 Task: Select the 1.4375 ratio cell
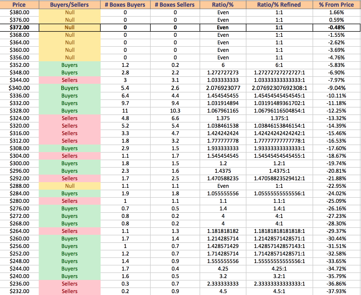point(223,171)
